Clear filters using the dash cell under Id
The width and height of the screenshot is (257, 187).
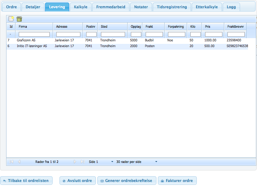pyautogui.click(x=10, y=34)
